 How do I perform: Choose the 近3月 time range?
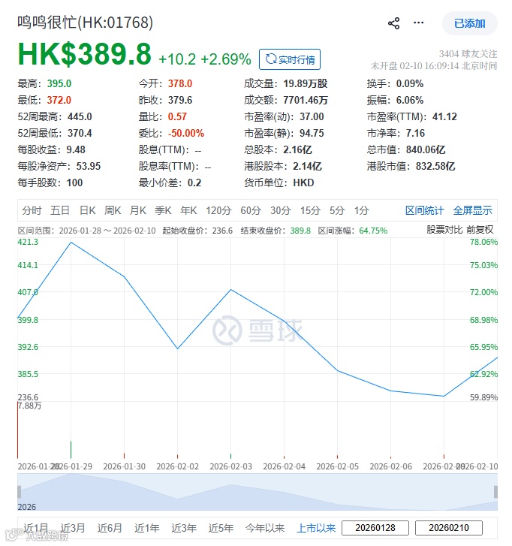(73, 528)
